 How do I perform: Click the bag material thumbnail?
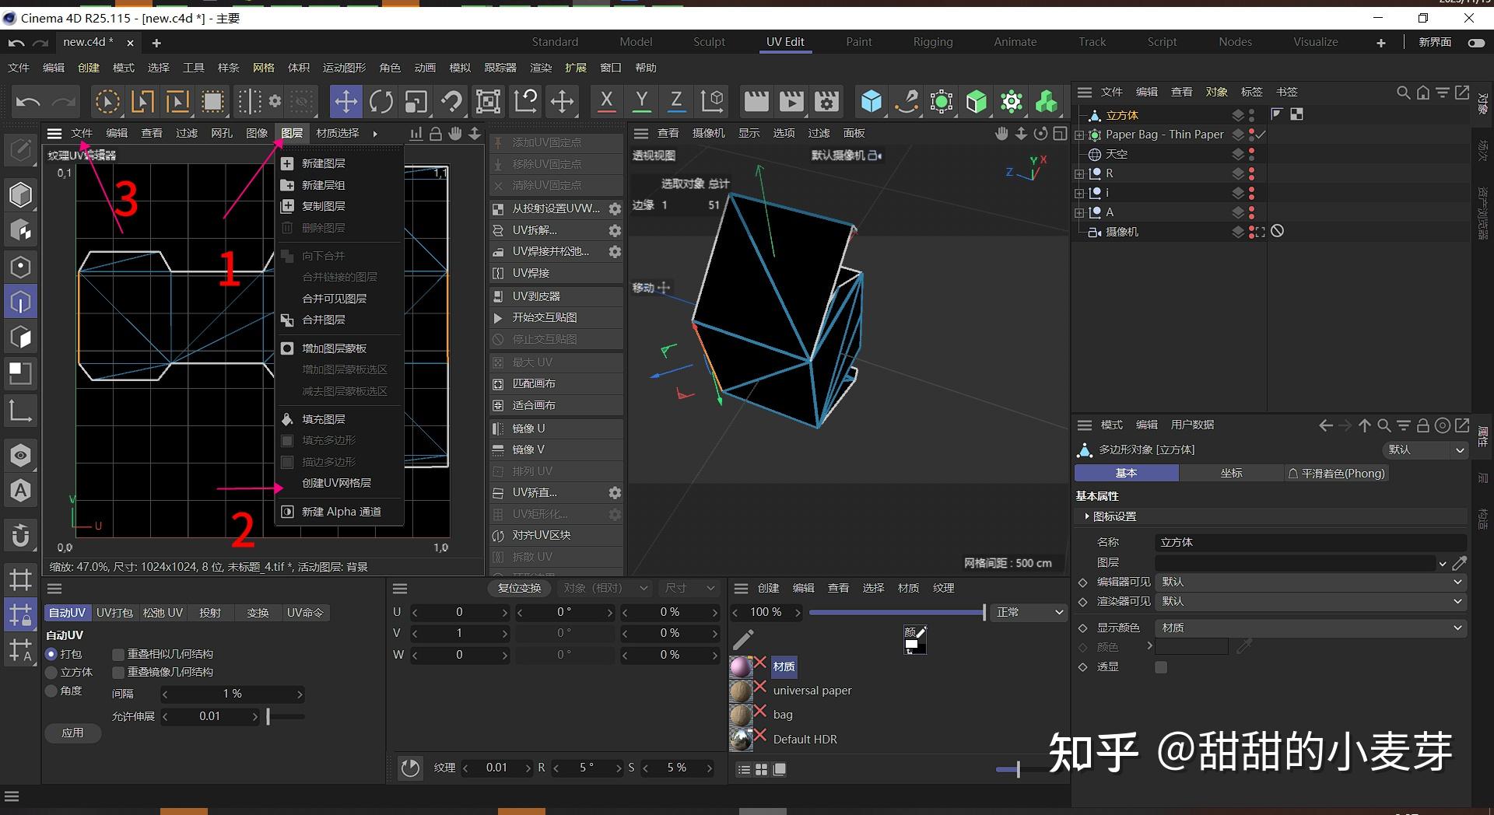click(740, 713)
